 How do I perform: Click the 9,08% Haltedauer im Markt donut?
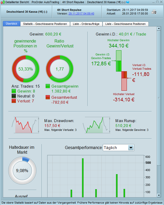22,171
